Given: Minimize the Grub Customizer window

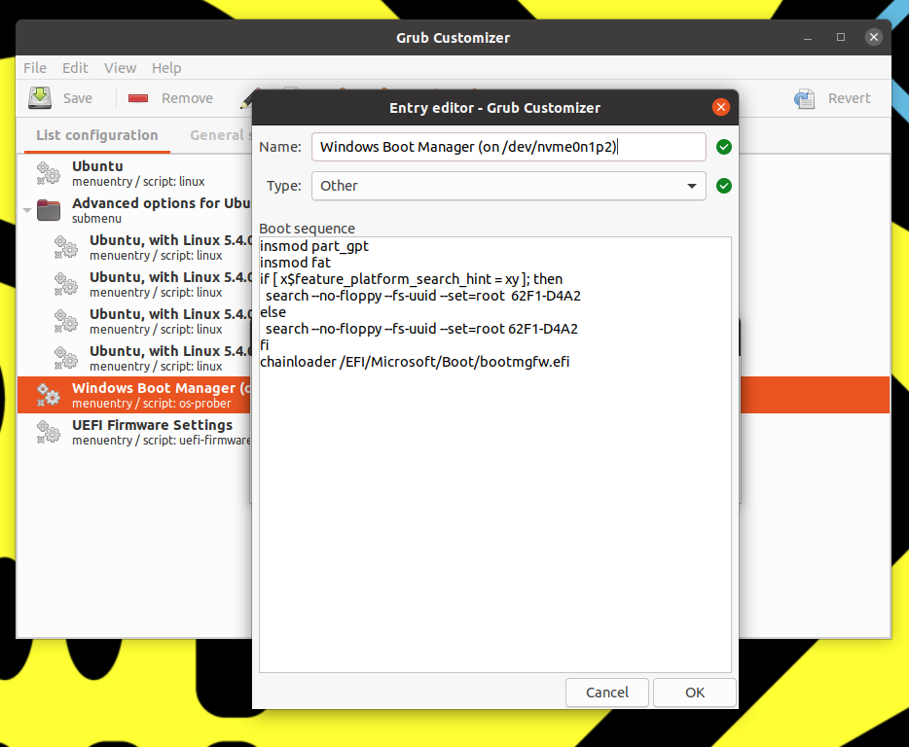Looking at the screenshot, I should coord(808,38).
